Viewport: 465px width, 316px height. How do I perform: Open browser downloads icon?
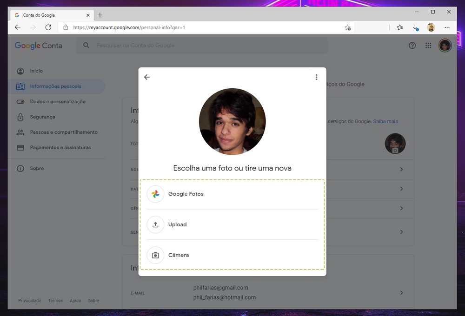pyautogui.click(x=416, y=27)
